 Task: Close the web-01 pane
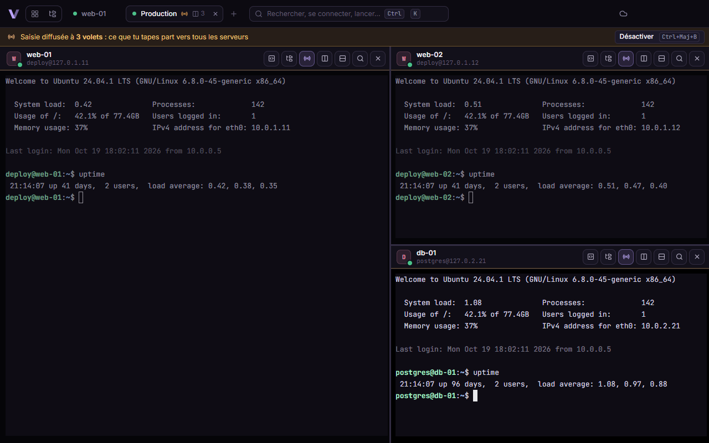click(x=378, y=58)
